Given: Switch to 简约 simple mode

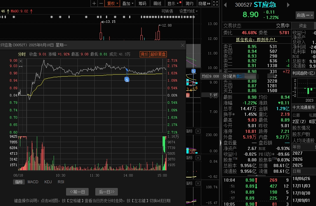Looking at the screenshot, I should (x=189, y=3).
